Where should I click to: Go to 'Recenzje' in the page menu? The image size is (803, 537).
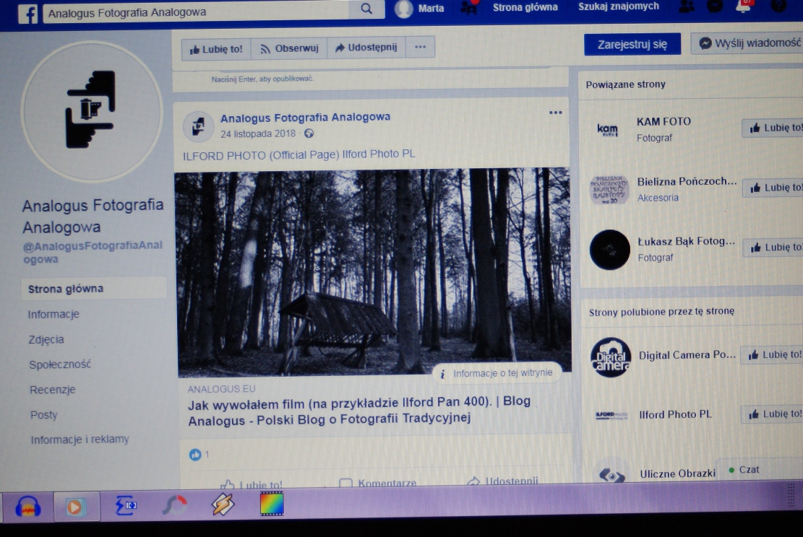coord(52,390)
